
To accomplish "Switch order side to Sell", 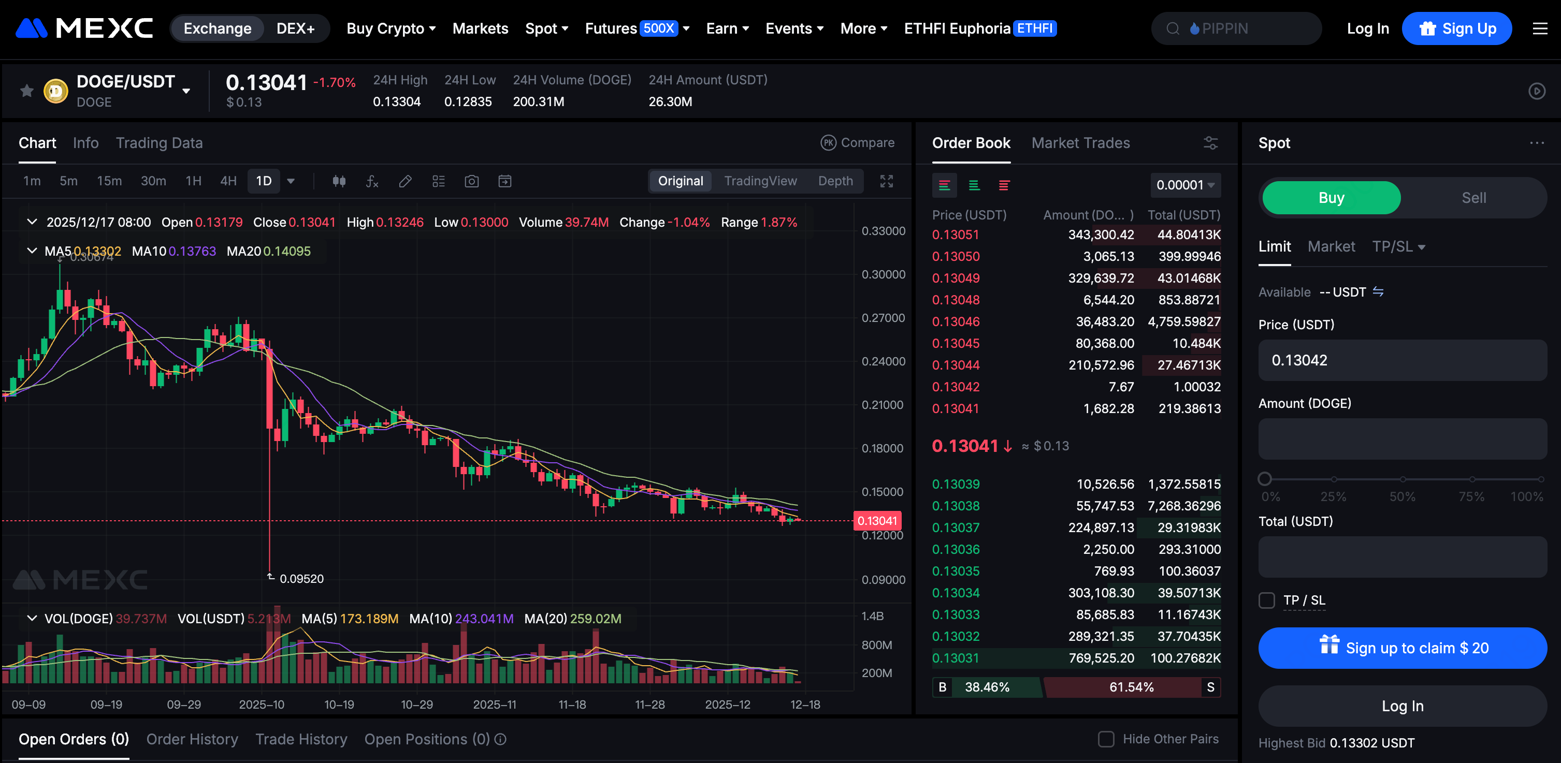I will 1473,198.
